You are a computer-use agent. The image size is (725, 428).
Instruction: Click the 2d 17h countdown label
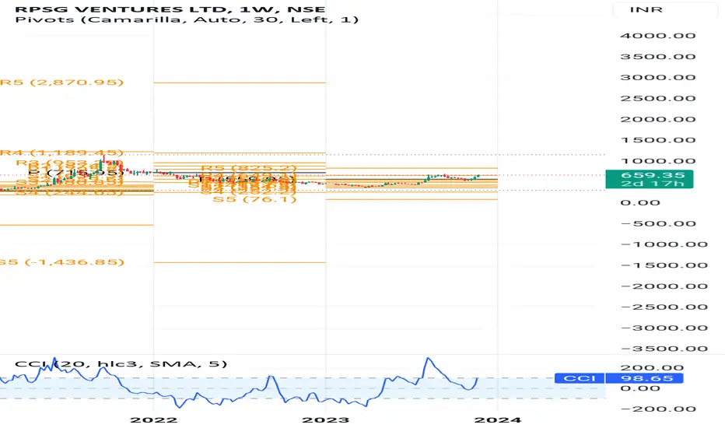(x=653, y=184)
